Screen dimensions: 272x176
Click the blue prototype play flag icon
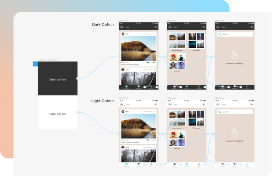click(35, 64)
